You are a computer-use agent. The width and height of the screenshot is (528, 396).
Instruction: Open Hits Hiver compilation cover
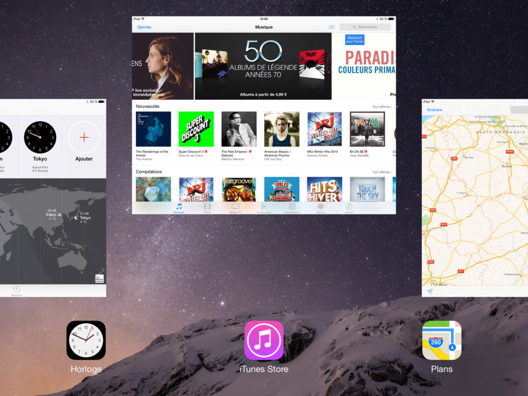click(x=324, y=189)
